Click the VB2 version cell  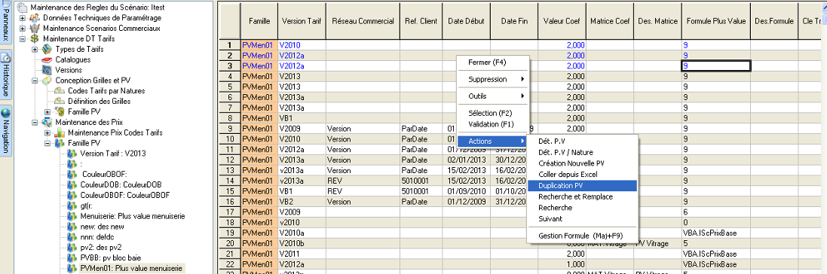(x=302, y=201)
